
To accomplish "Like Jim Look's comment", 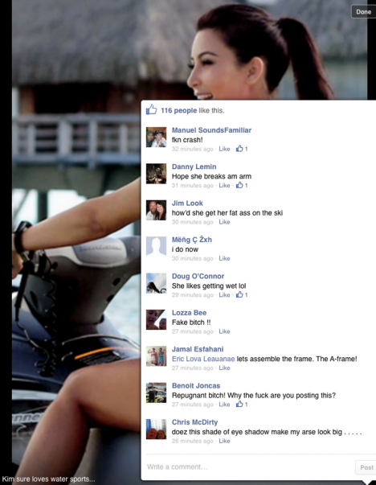I will pos(224,222).
